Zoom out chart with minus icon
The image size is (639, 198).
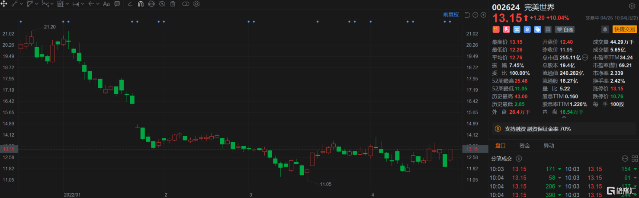[475, 15]
